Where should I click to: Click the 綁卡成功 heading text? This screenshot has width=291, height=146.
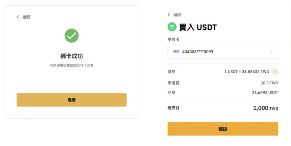coord(72,56)
